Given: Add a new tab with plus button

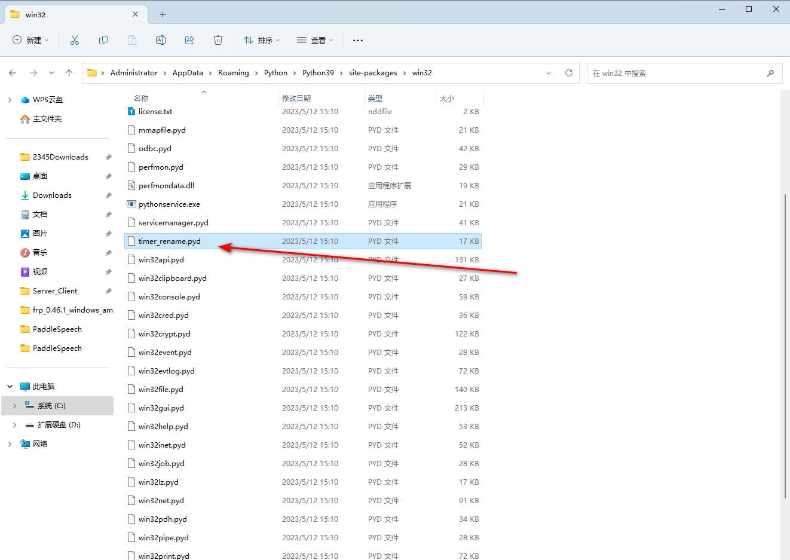Looking at the screenshot, I should pyautogui.click(x=163, y=14).
